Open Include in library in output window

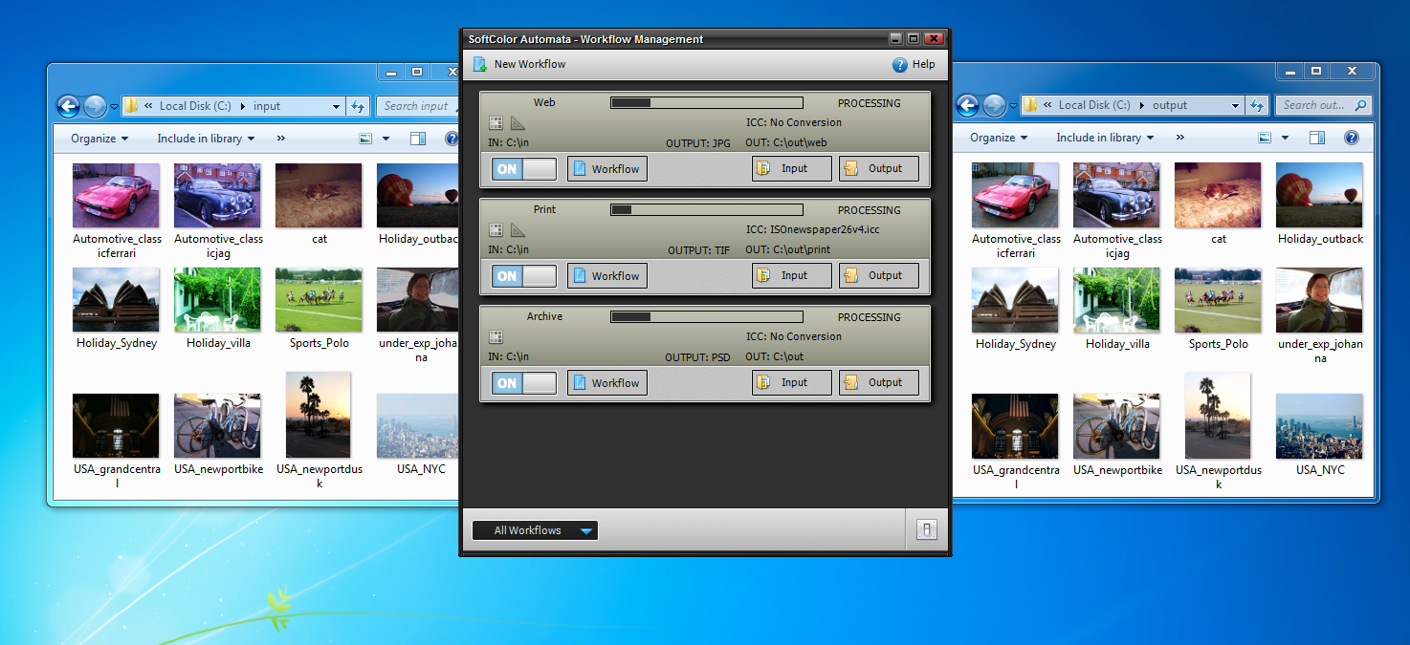[x=1105, y=138]
